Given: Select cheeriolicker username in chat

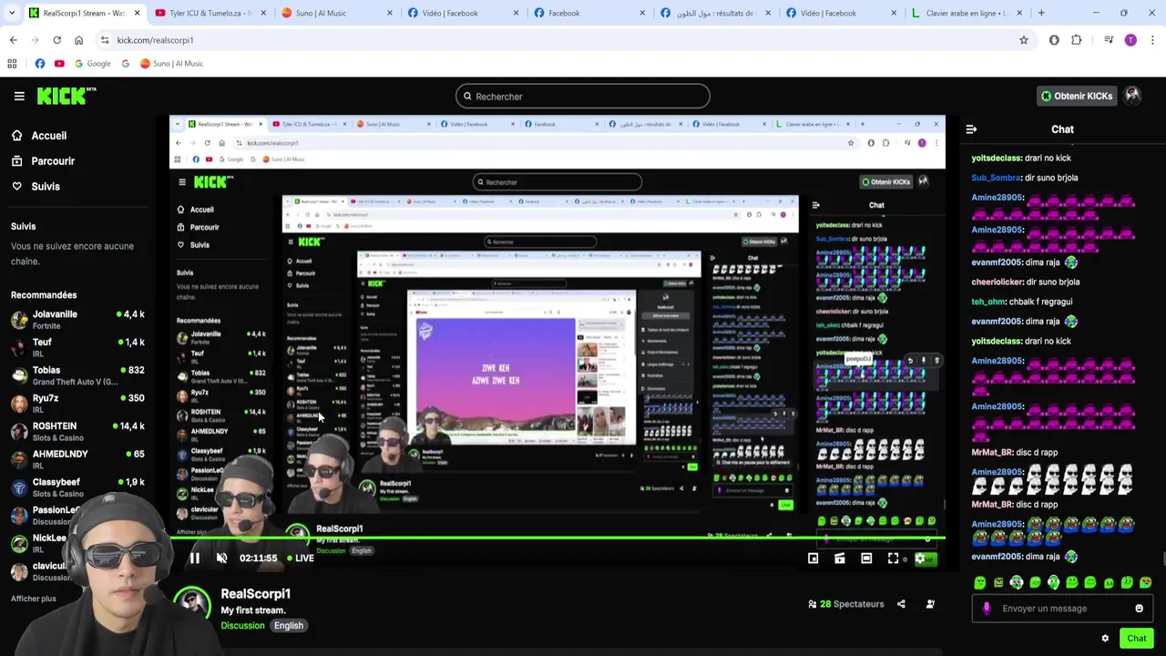Looking at the screenshot, I should [997, 282].
